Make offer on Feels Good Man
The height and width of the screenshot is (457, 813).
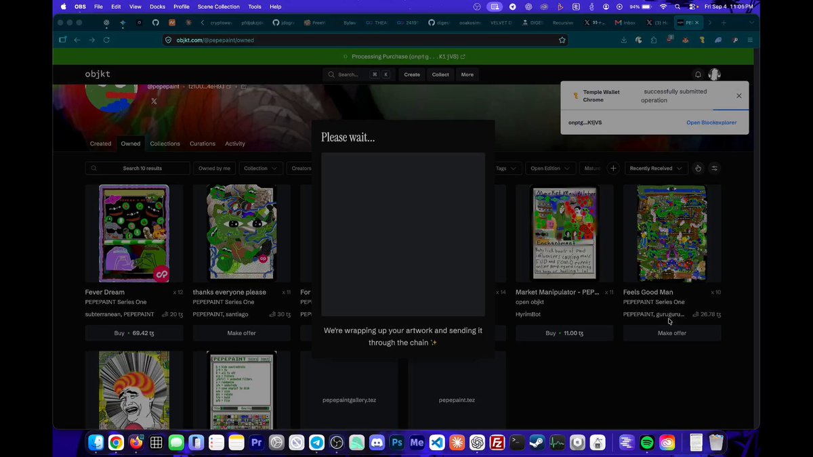click(x=672, y=333)
